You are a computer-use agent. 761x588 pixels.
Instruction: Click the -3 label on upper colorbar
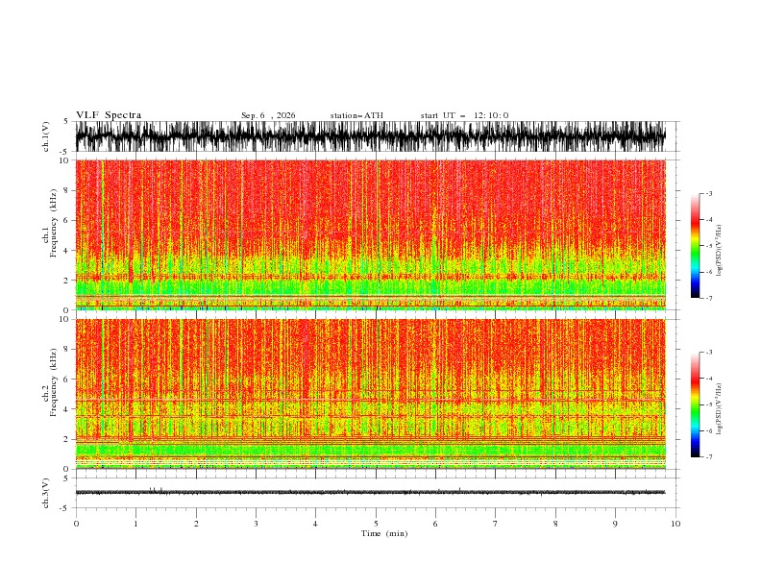pyautogui.click(x=709, y=193)
